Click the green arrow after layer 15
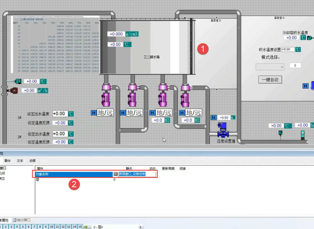The width and height of the screenshot is (314, 229). coord(86,227)
